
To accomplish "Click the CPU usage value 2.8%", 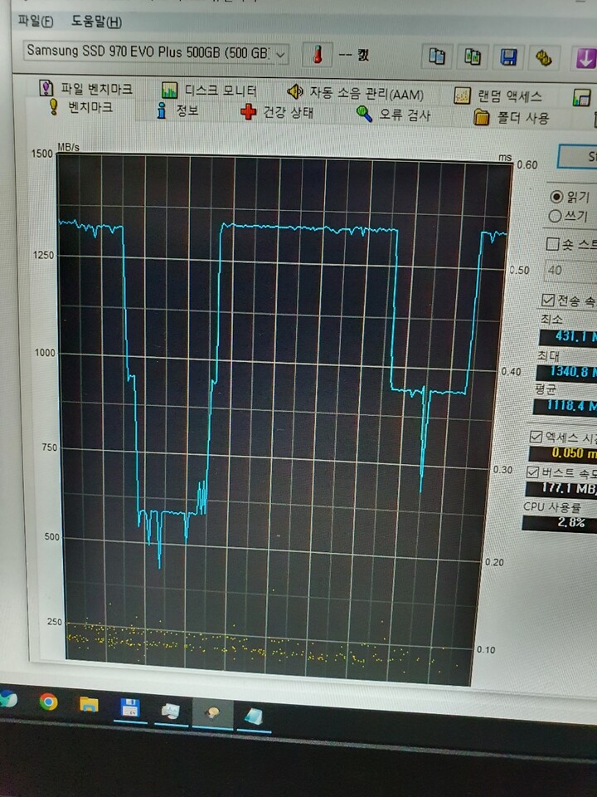I will coord(560,523).
